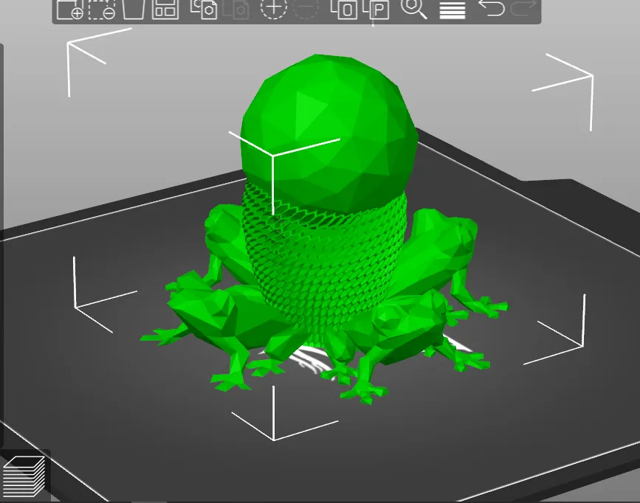The height and width of the screenshot is (503, 640).
Task: Paste the copied model
Action: click(238, 10)
